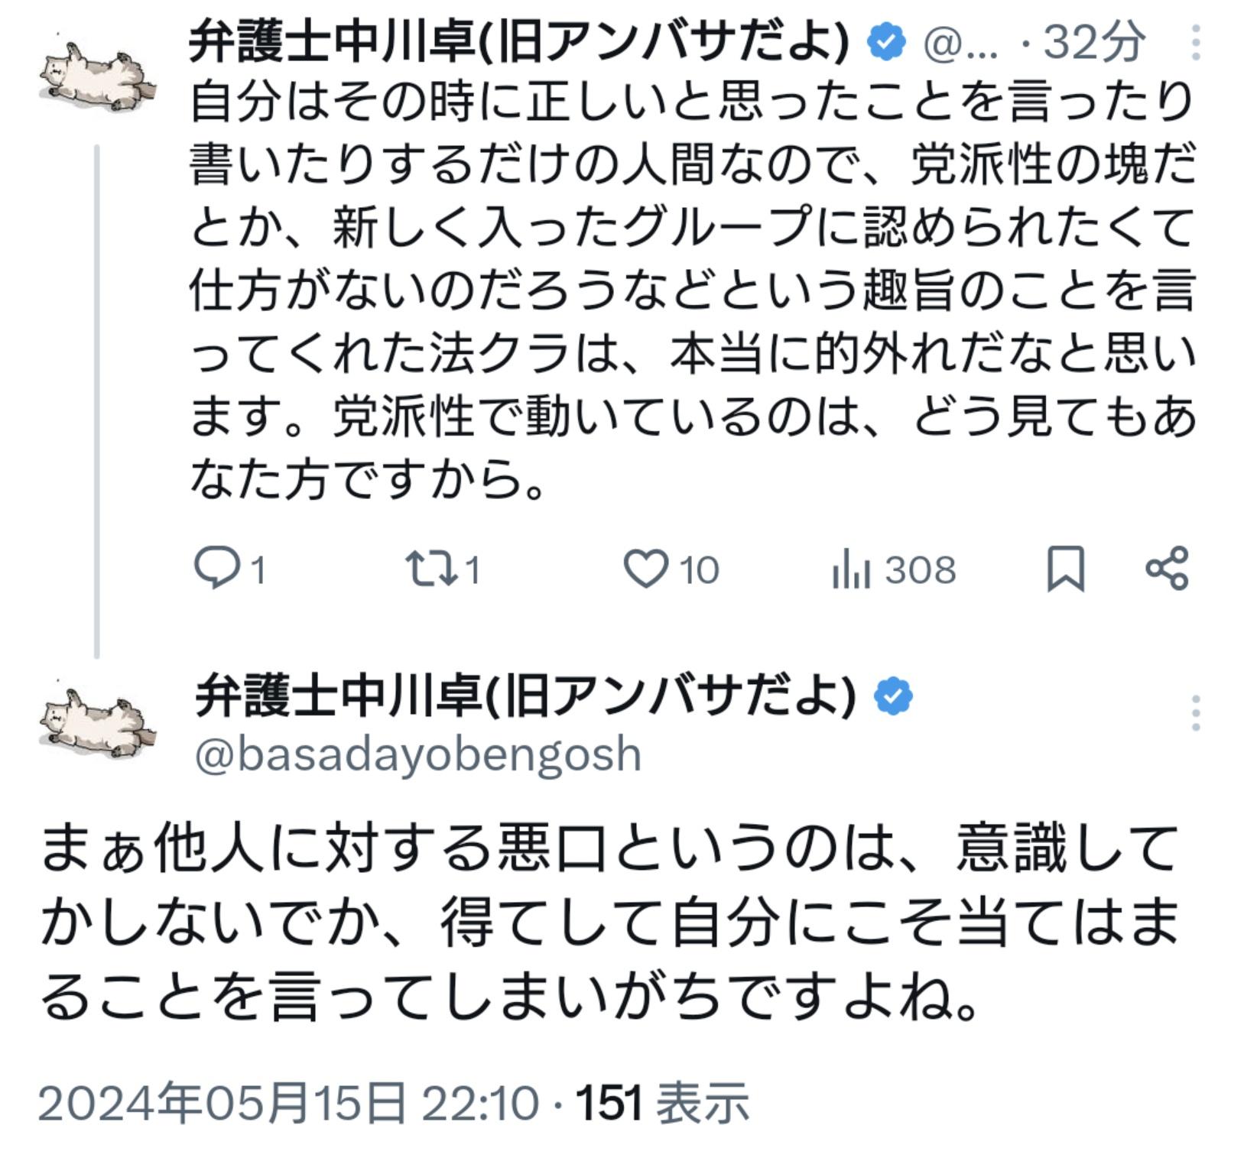
Task: Open the 2024年05月15日 22:10 timestamp link
Action: coord(288,1103)
